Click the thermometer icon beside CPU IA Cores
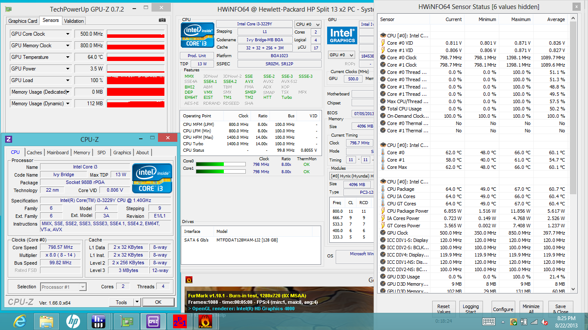This screenshot has height=330, width=588. coord(383,196)
